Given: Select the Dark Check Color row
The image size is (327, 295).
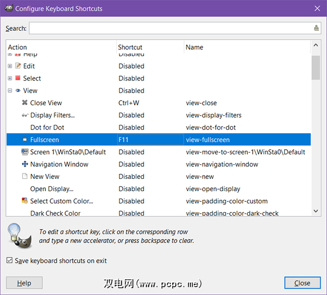Looking at the screenshot, I should click(x=159, y=213).
